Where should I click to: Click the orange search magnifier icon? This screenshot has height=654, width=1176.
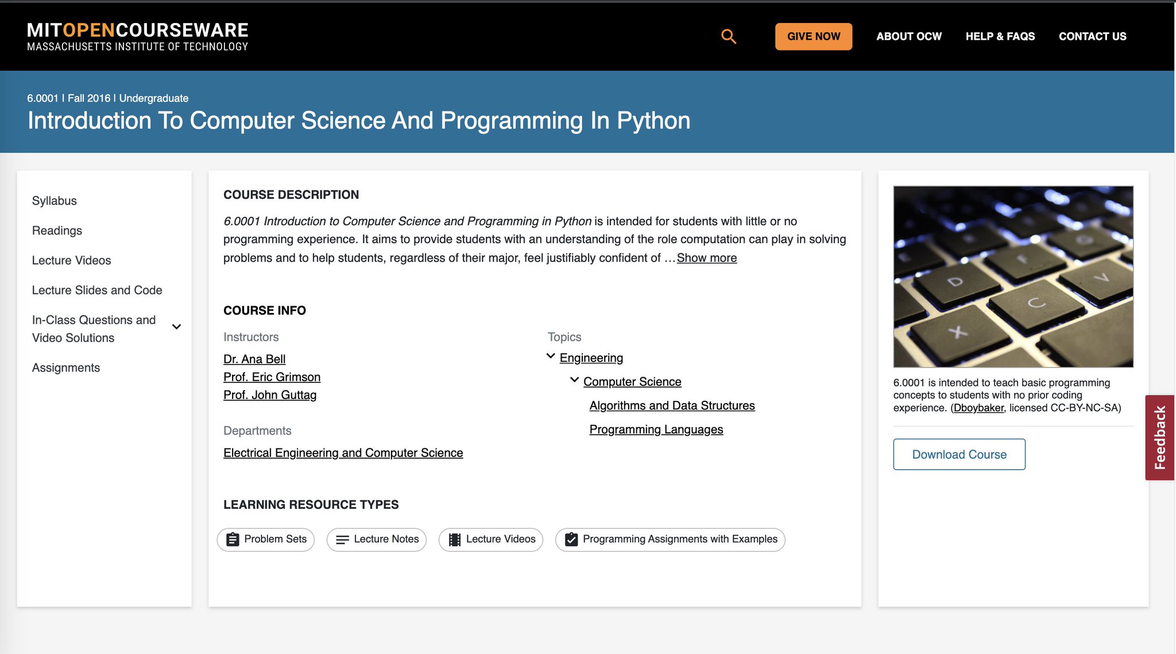click(x=728, y=36)
